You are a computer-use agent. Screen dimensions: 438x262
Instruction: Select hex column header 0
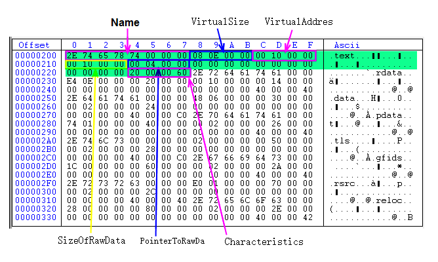[74, 45]
